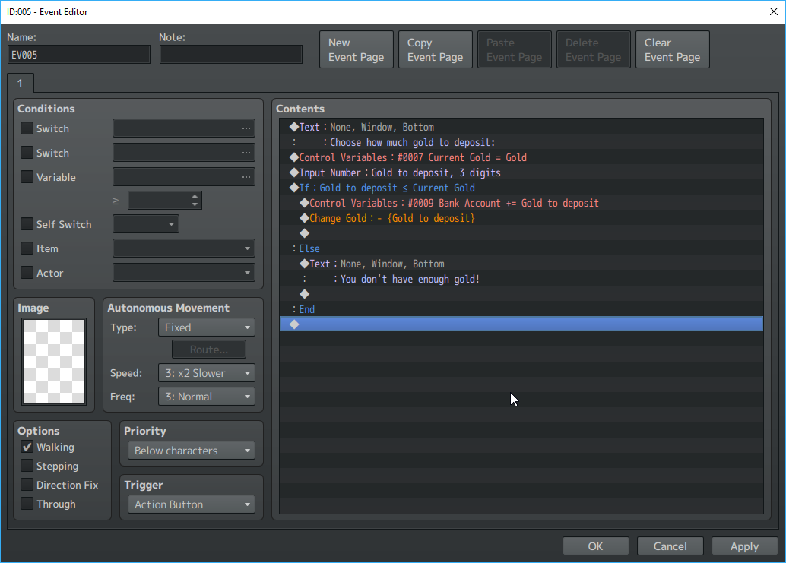Open the Trigger dropdown showing Action Button

click(192, 504)
